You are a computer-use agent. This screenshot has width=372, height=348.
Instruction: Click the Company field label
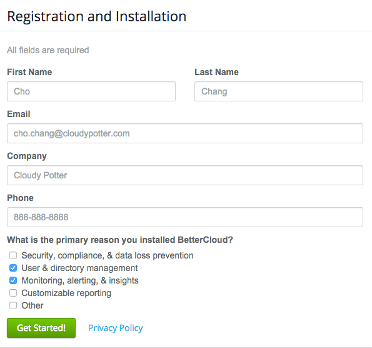pos(27,156)
